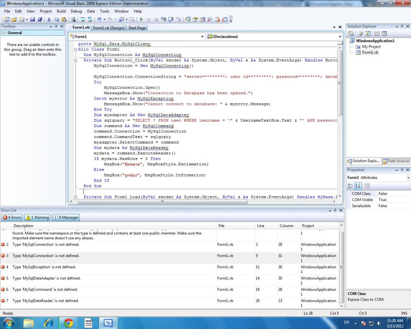Open the Undo history dropdown arrow

click(104, 19)
